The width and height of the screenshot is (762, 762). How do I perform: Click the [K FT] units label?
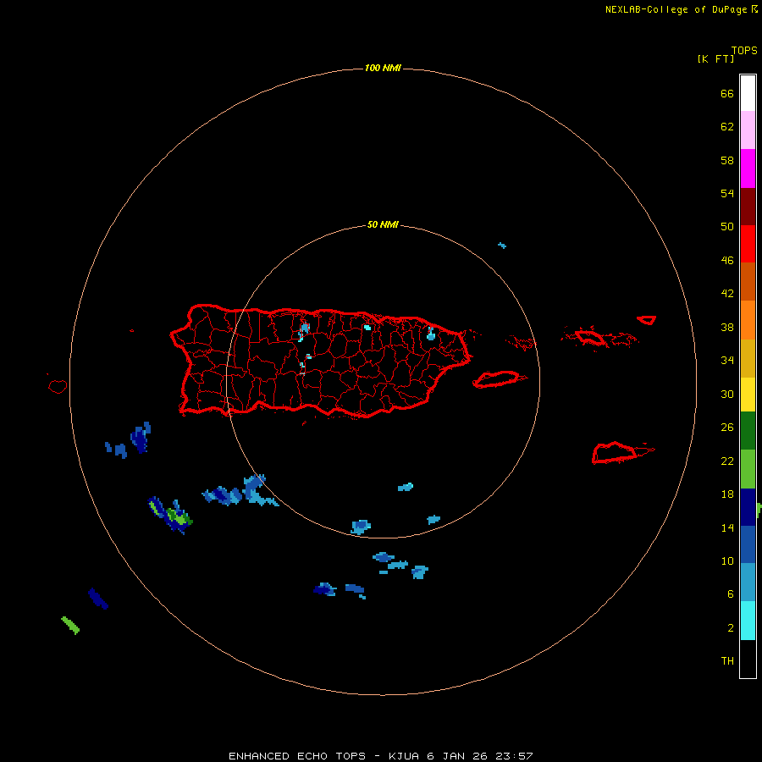tap(715, 58)
